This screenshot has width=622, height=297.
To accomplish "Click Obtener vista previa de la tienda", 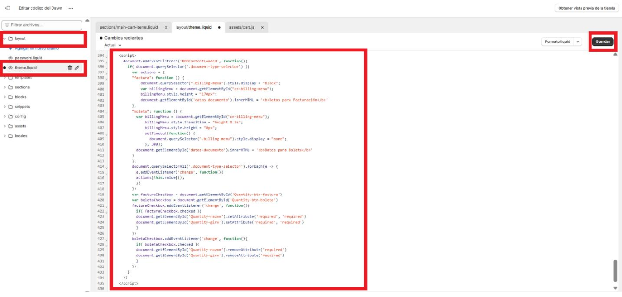I will pyautogui.click(x=587, y=8).
